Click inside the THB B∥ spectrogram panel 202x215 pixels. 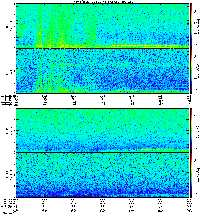102,71
